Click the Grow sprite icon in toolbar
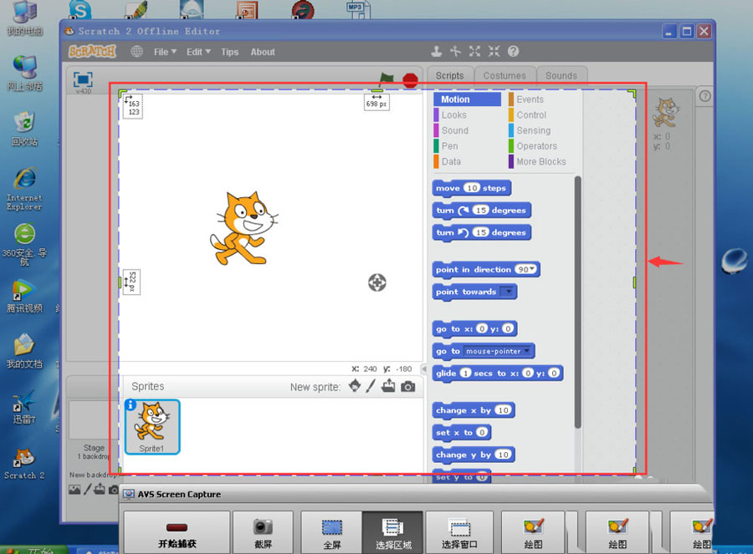This screenshot has width=753, height=554. coord(474,51)
